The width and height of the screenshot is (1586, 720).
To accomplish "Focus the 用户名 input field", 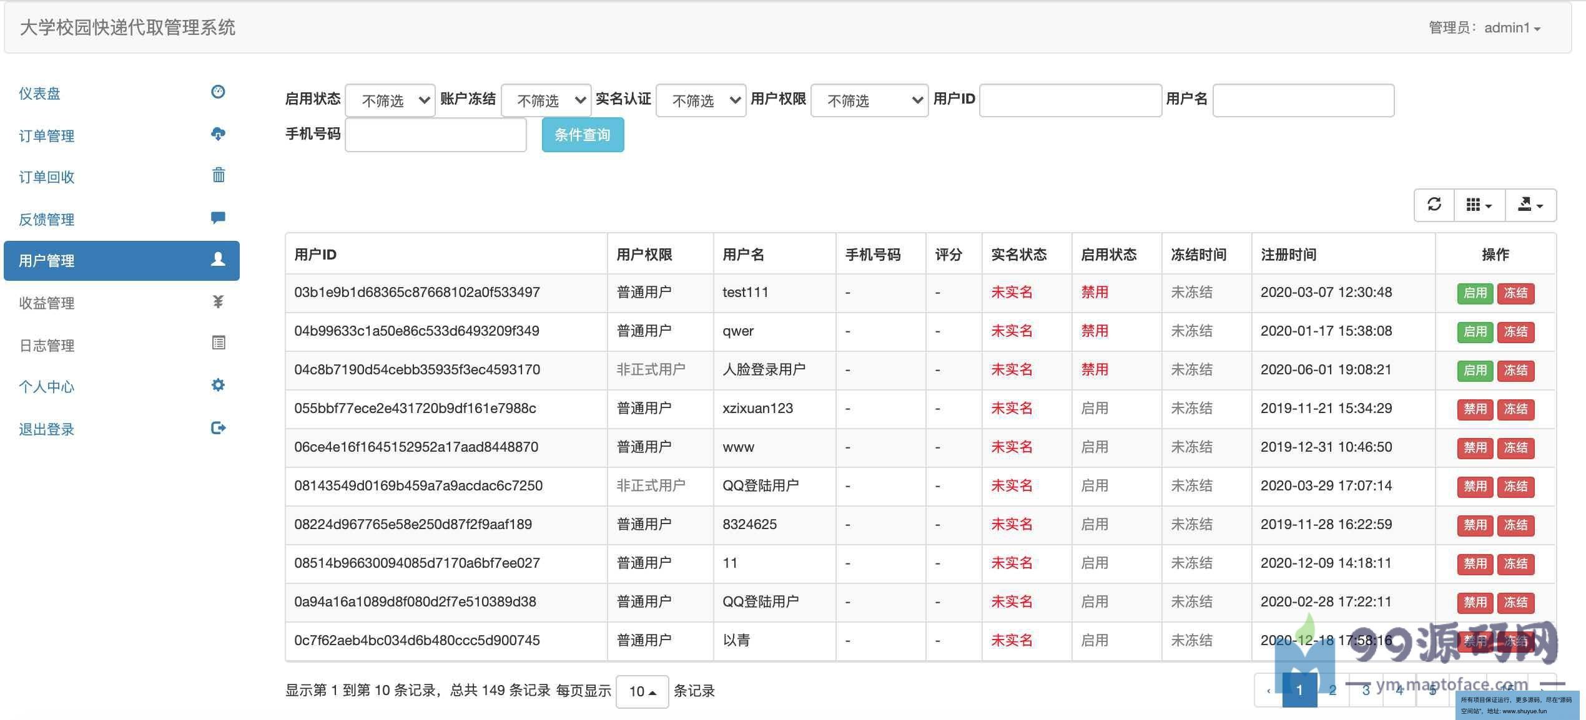I will pyautogui.click(x=1303, y=100).
